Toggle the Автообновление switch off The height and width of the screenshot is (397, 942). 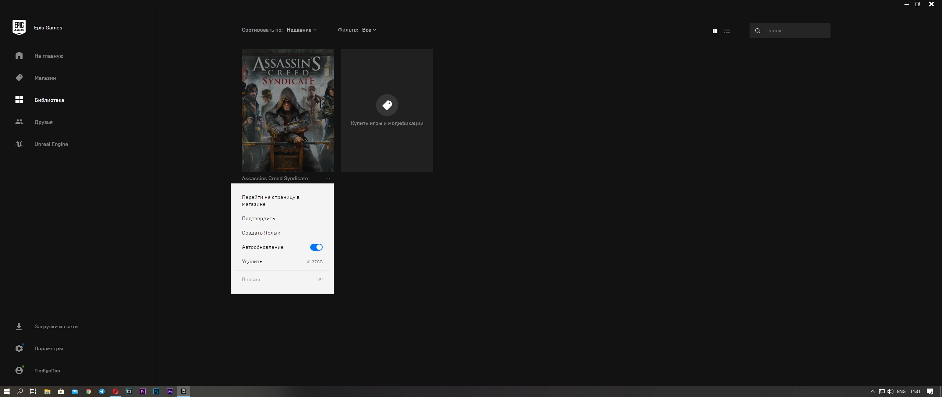[x=316, y=247]
